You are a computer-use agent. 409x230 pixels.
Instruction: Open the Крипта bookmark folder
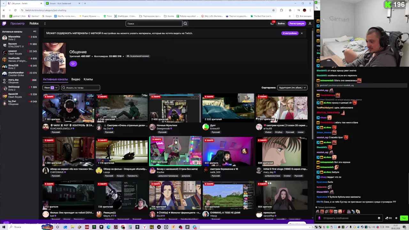pos(169,16)
